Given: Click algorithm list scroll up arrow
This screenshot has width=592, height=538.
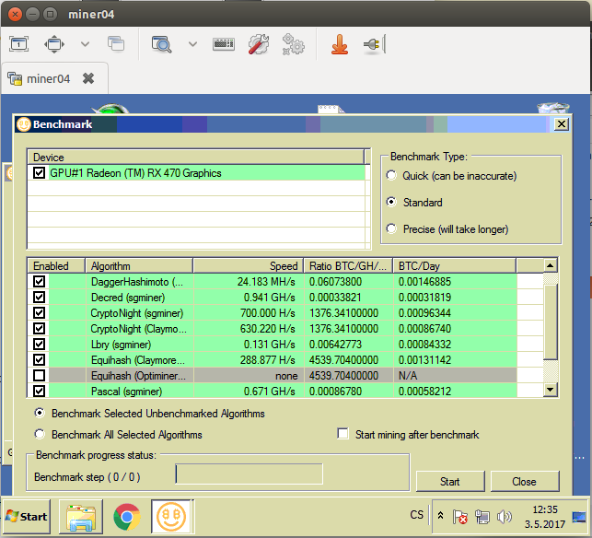Looking at the screenshot, I should 550,265.
